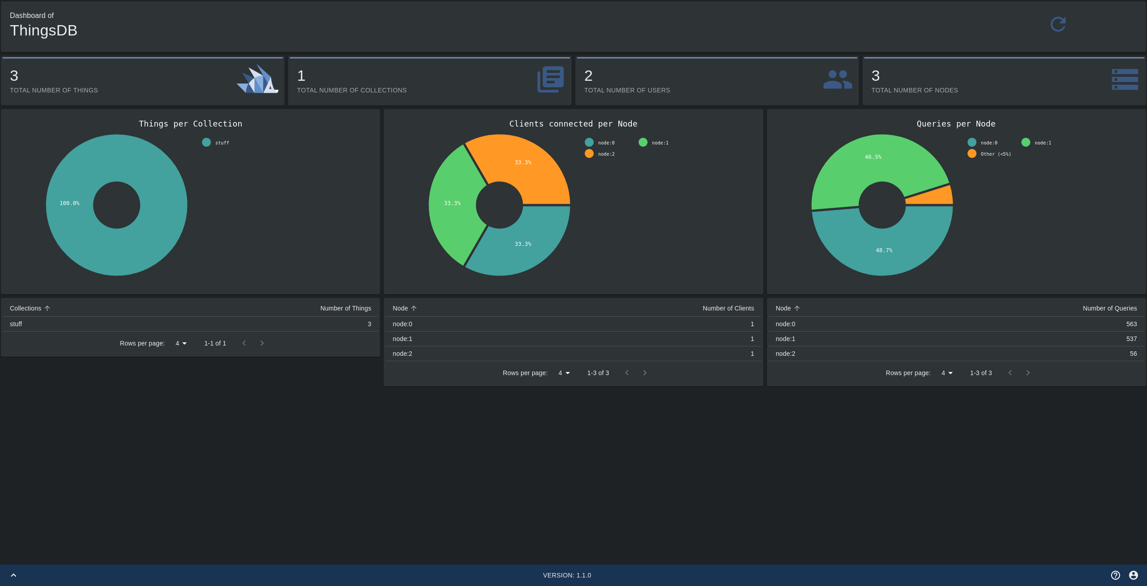Toggle Other (<5%) legend in the Queries chart
1147x586 pixels.
coord(989,154)
